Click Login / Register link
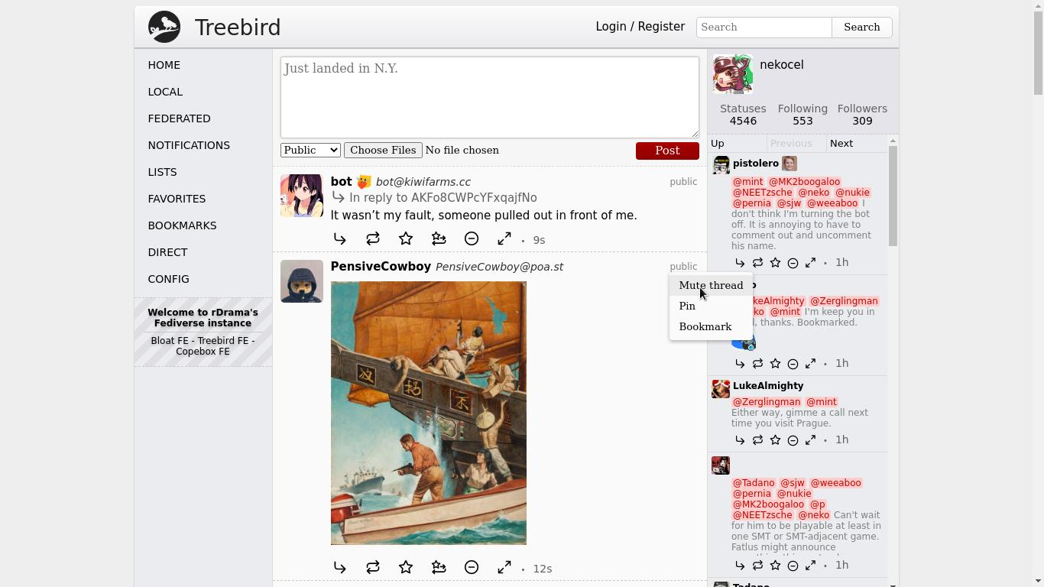The width and height of the screenshot is (1044, 587). click(640, 27)
